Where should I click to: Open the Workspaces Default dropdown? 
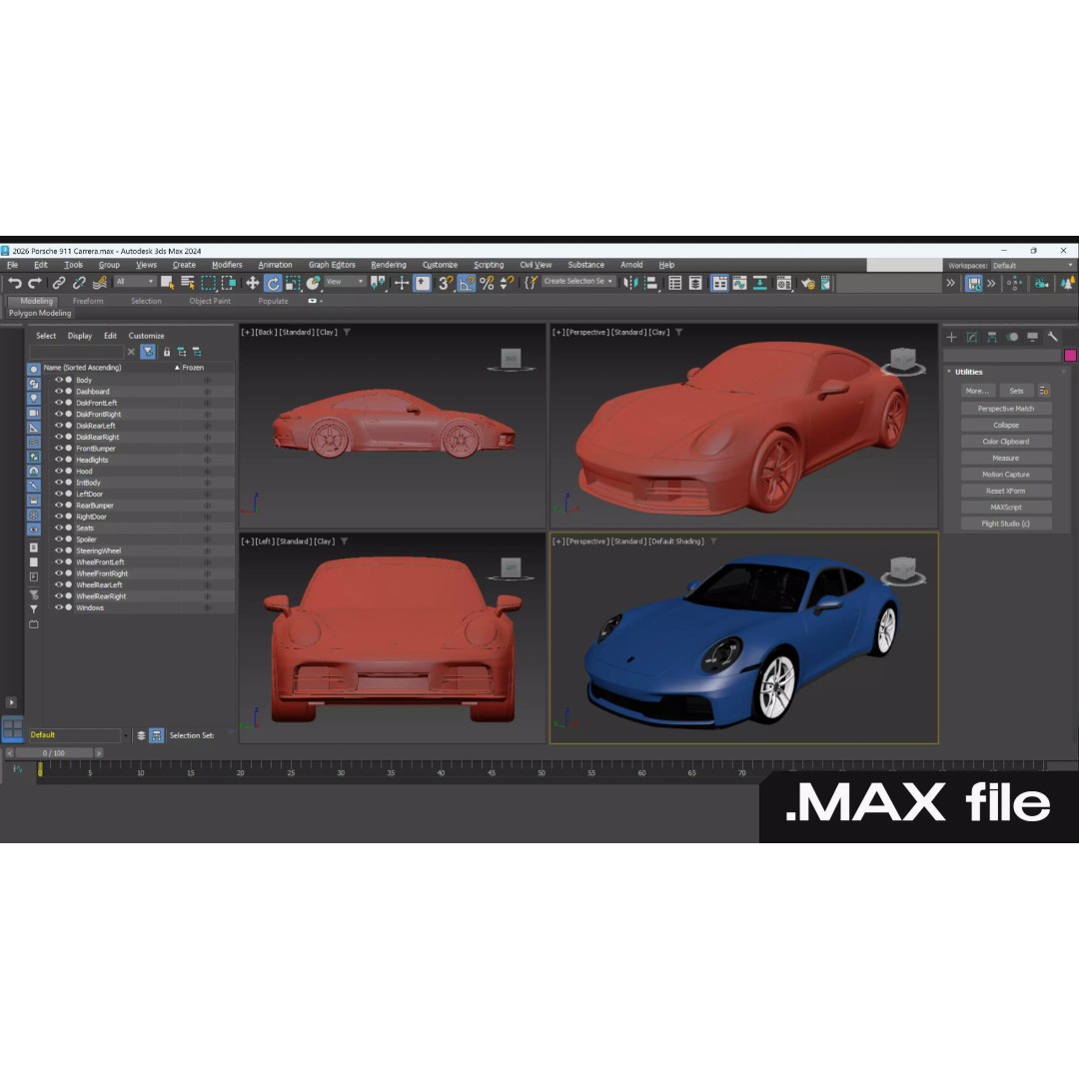(1033, 266)
